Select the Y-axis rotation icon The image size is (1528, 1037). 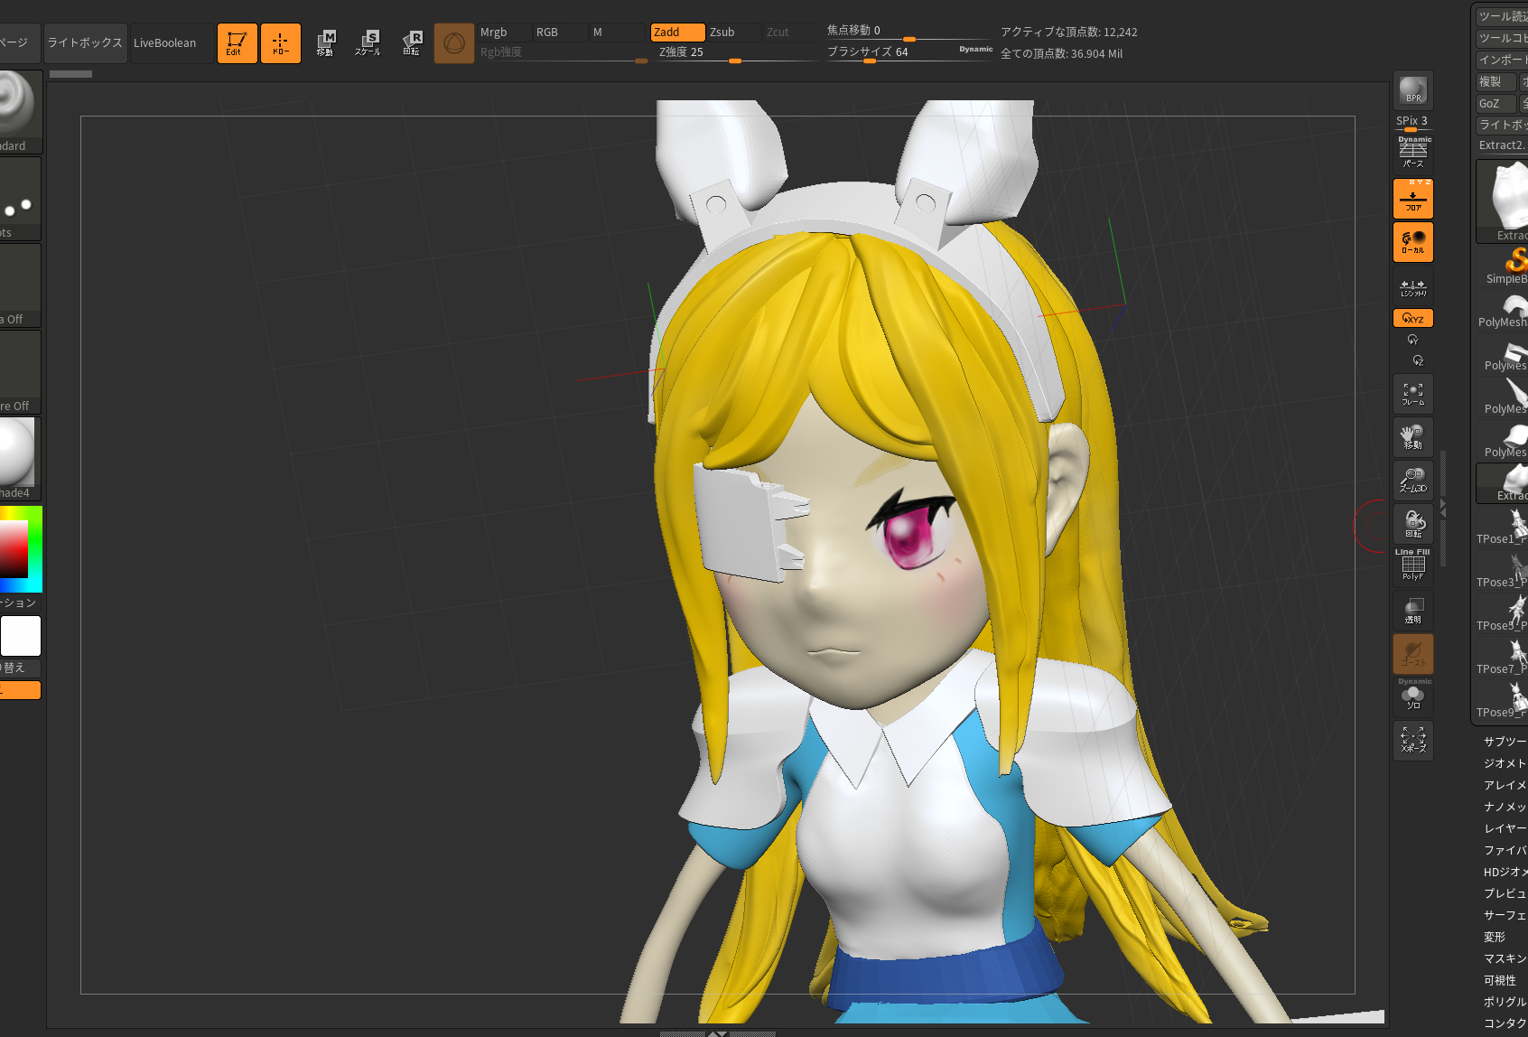1412,340
